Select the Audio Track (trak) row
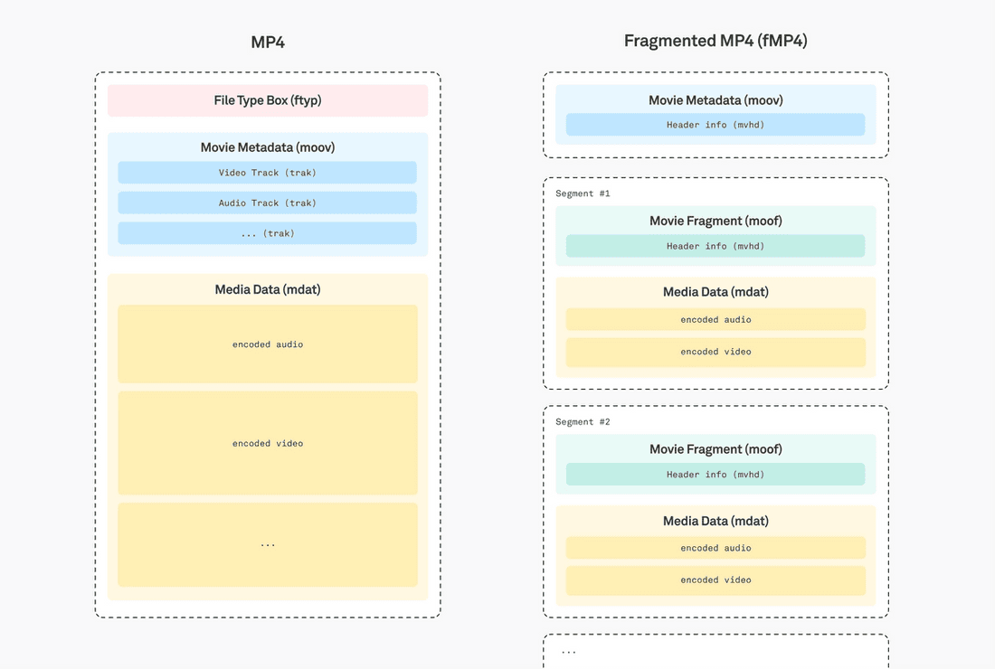 [x=267, y=203]
